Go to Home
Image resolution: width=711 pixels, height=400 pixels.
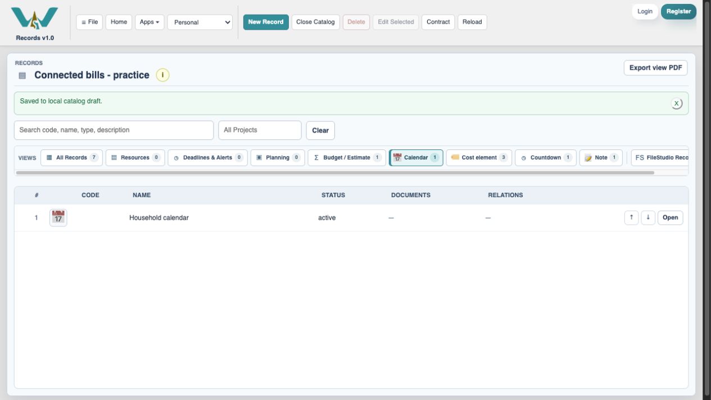(119, 22)
